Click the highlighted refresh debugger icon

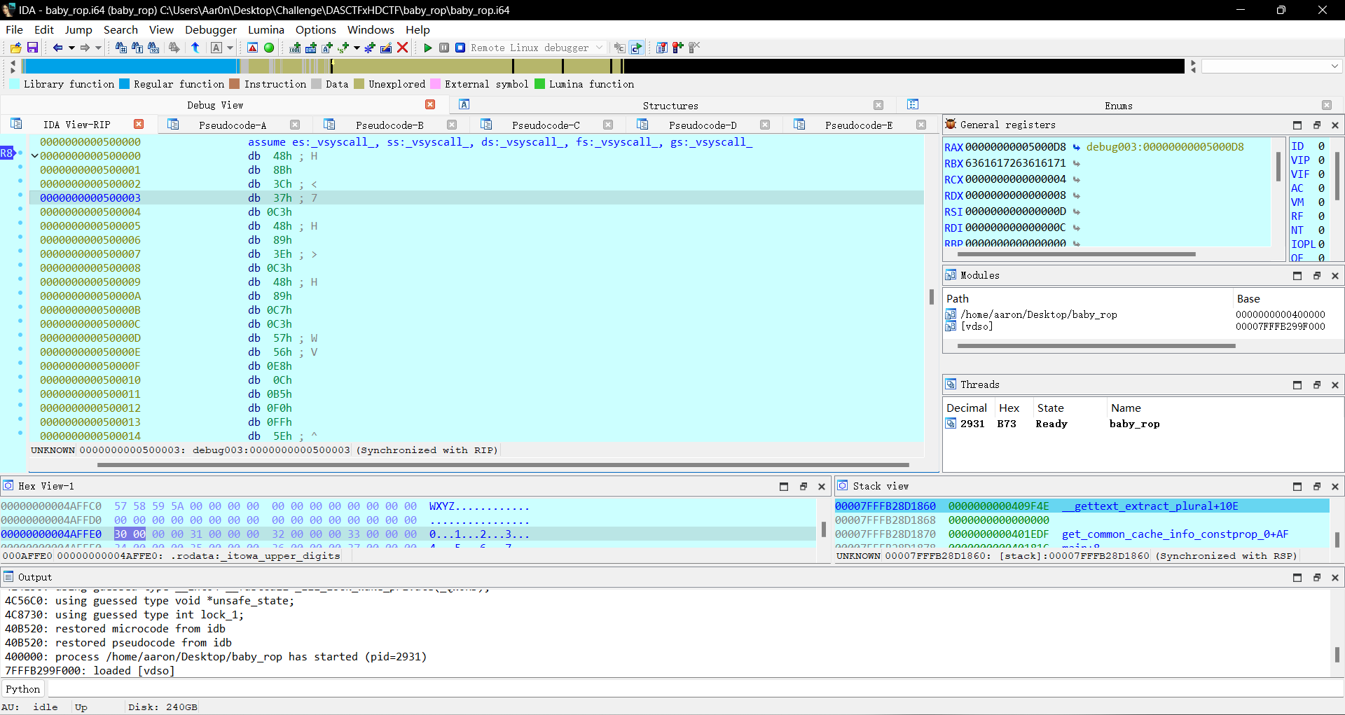click(x=636, y=48)
